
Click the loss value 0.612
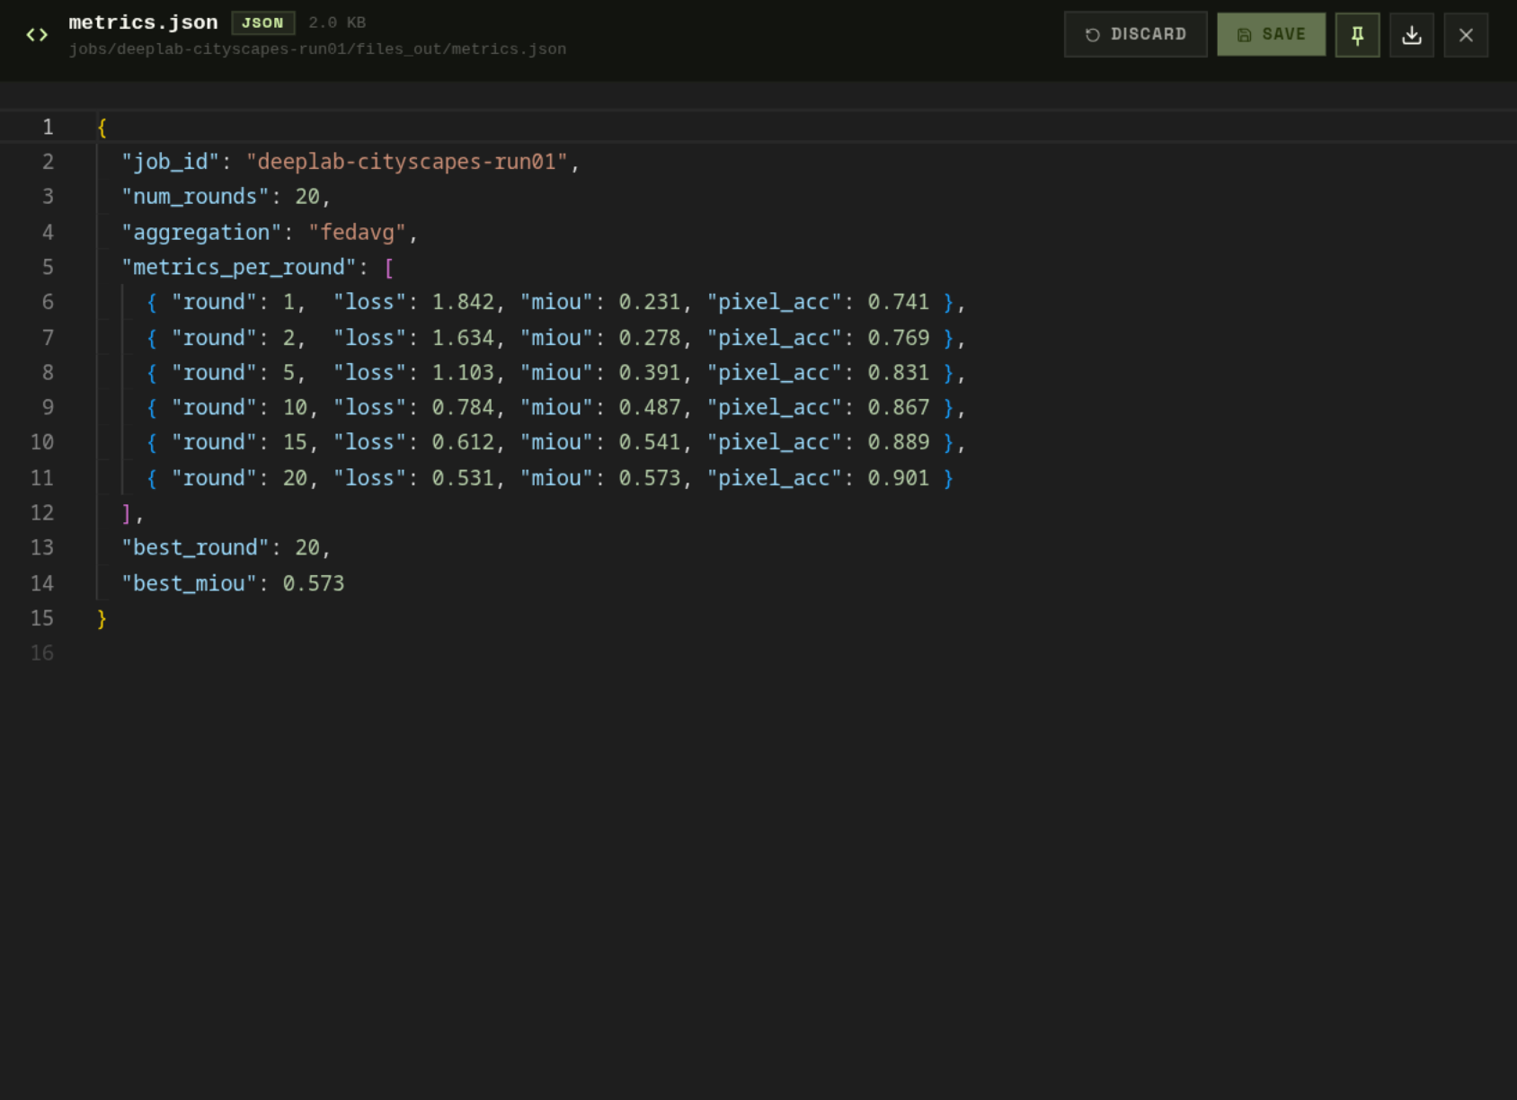tap(463, 442)
